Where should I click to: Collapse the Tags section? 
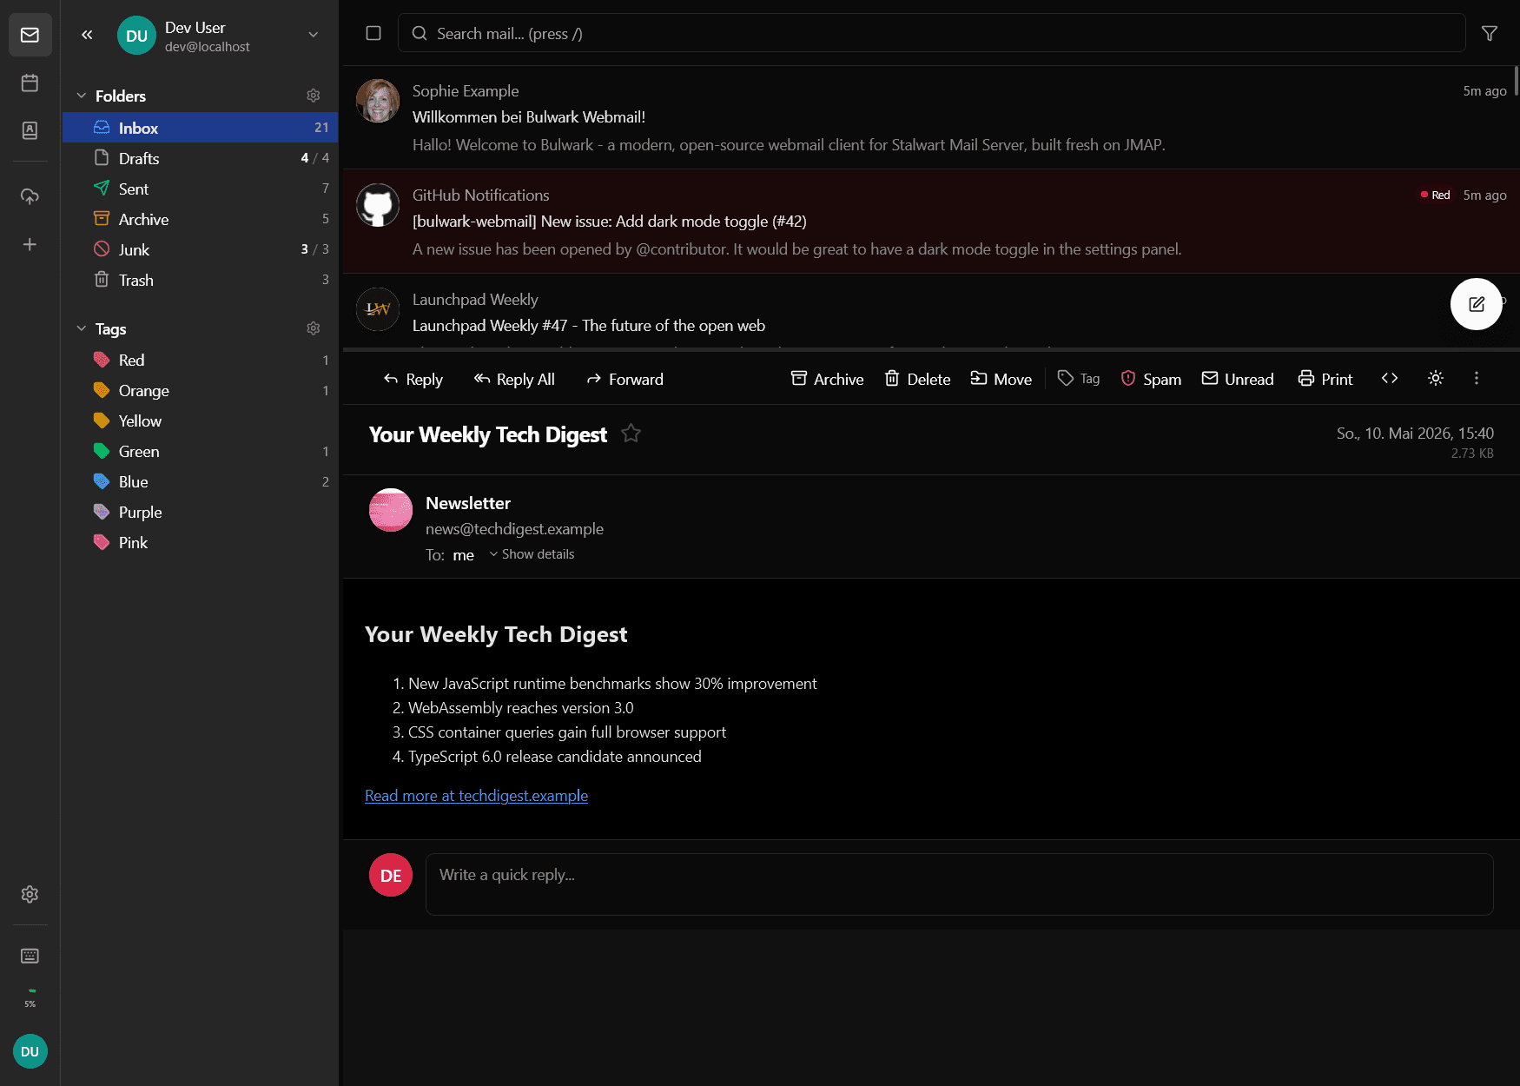(x=82, y=328)
